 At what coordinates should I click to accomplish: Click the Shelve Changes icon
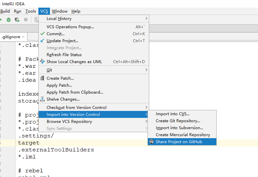point(42,99)
